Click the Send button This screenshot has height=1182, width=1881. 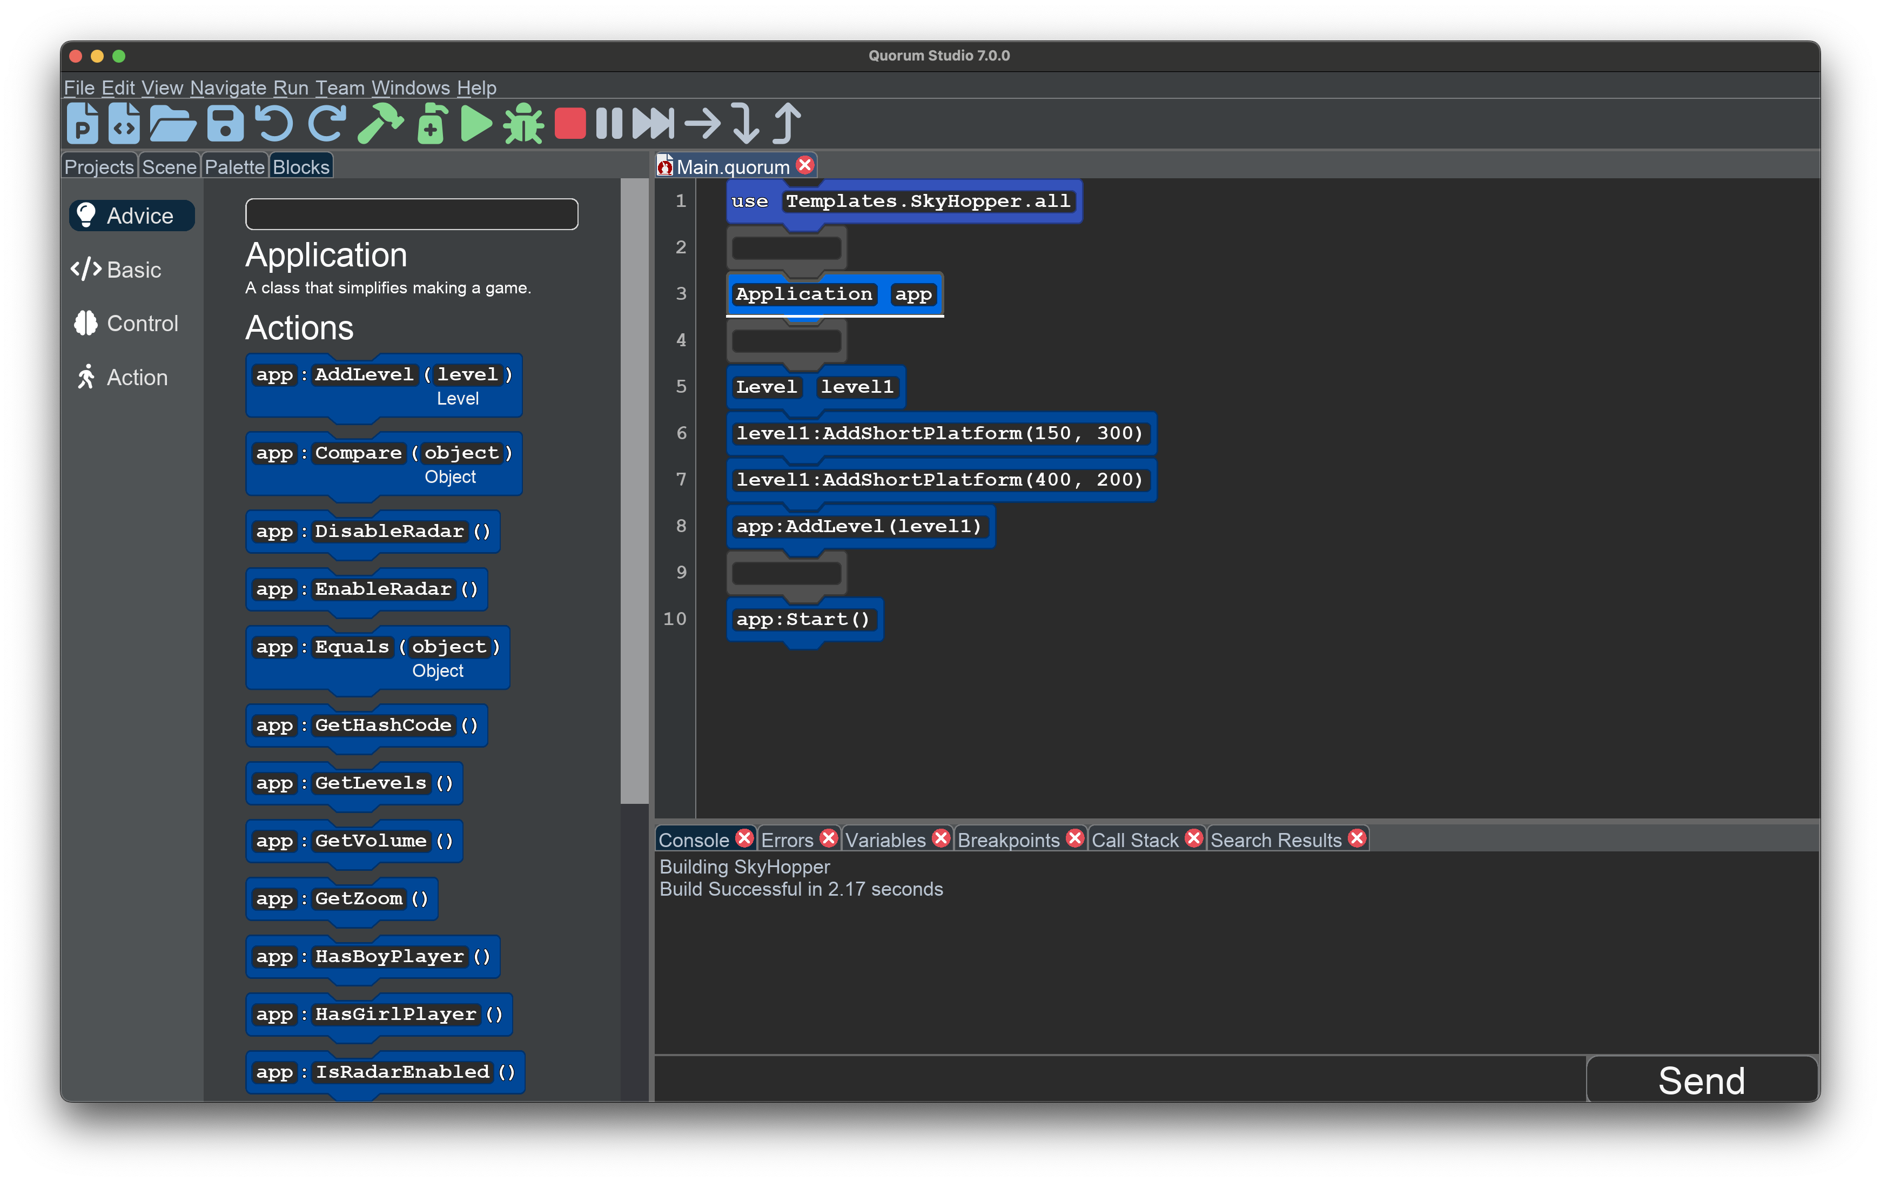(x=1701, y=1080)
